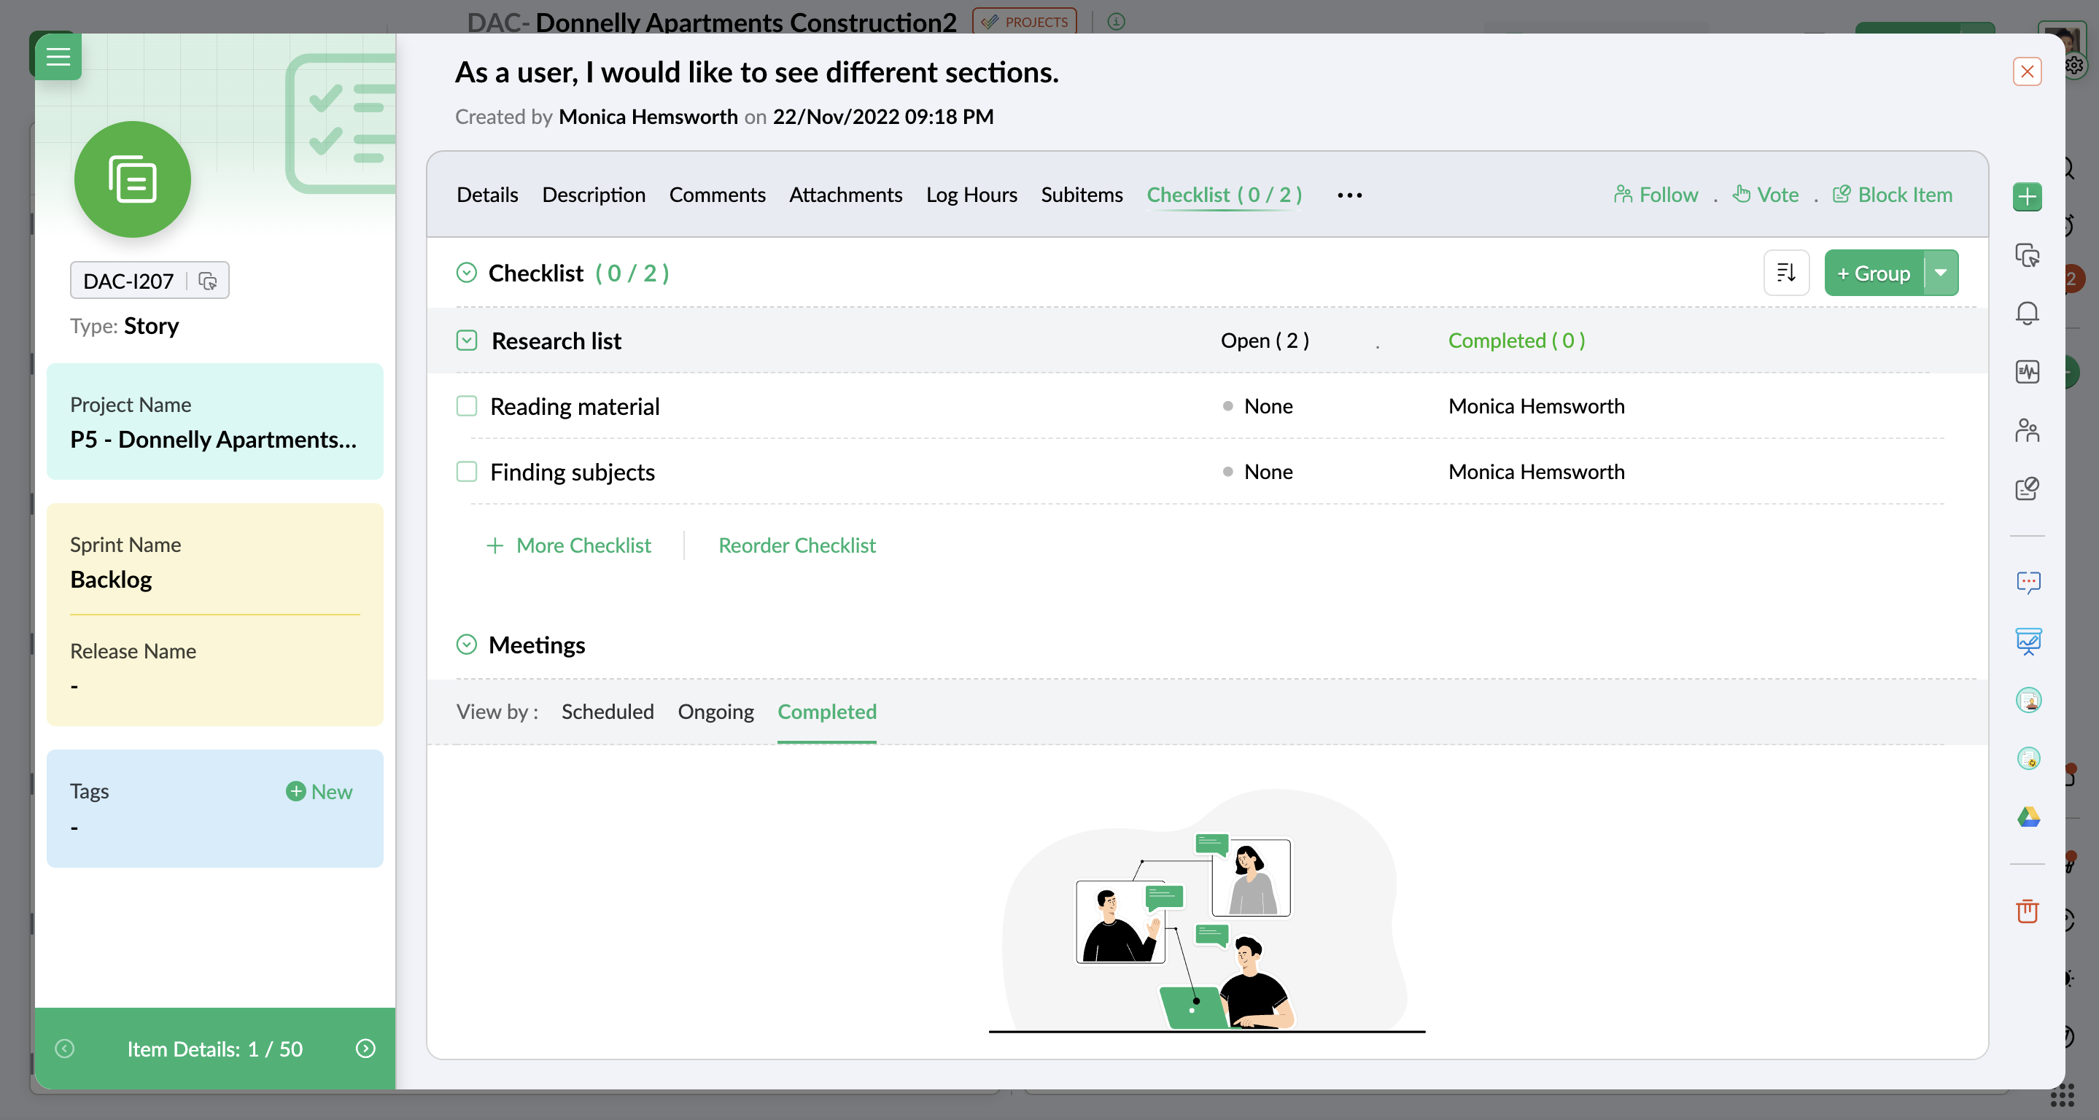Click the users icon in sidebar
Viewport: 2099px width, 1120px height.
click(2027, 430)
